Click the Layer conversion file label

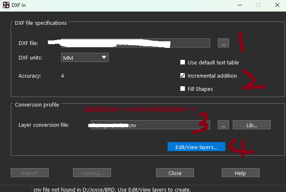pos(44,125)
